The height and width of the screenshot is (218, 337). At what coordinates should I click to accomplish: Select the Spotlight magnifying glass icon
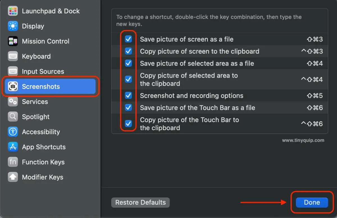[x=13, y=117]
